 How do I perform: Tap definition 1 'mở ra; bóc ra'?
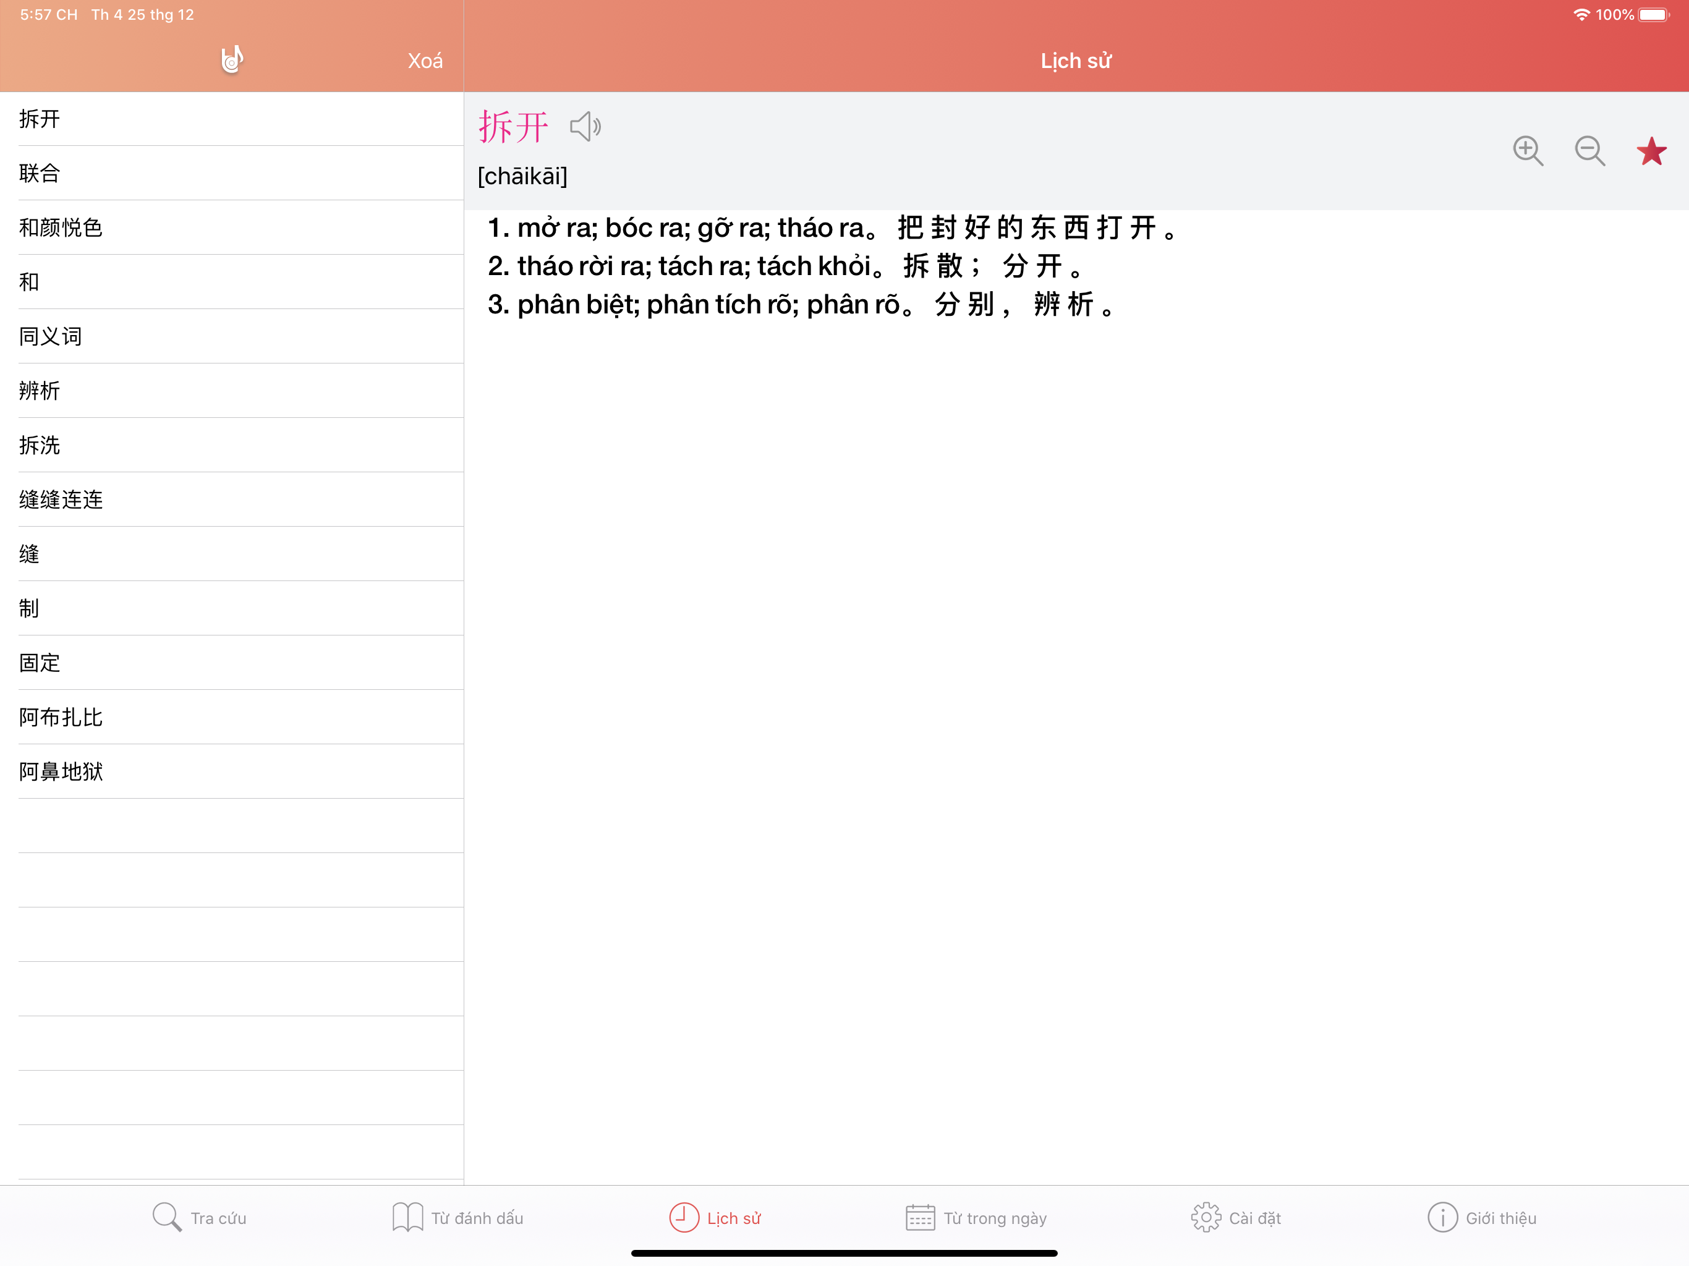(x=834, y=227)
